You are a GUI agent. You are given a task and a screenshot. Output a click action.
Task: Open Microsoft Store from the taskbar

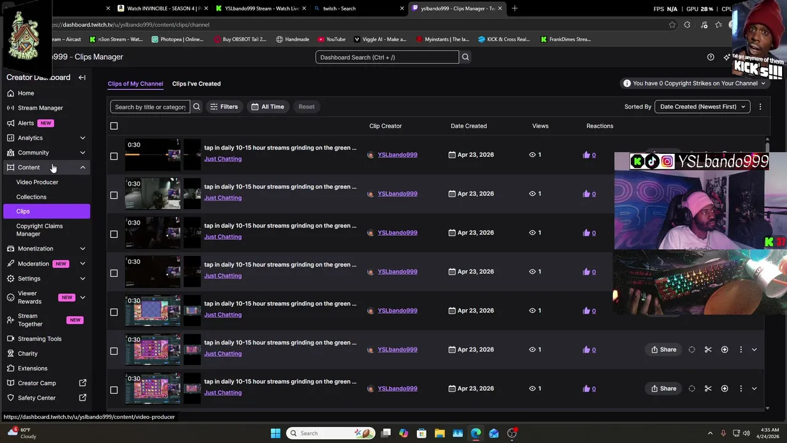(x=421, y=433)
